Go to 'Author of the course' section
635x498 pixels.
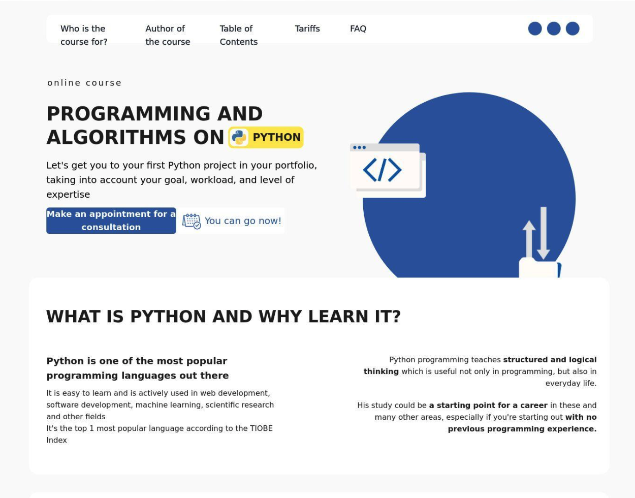point(168,35)
